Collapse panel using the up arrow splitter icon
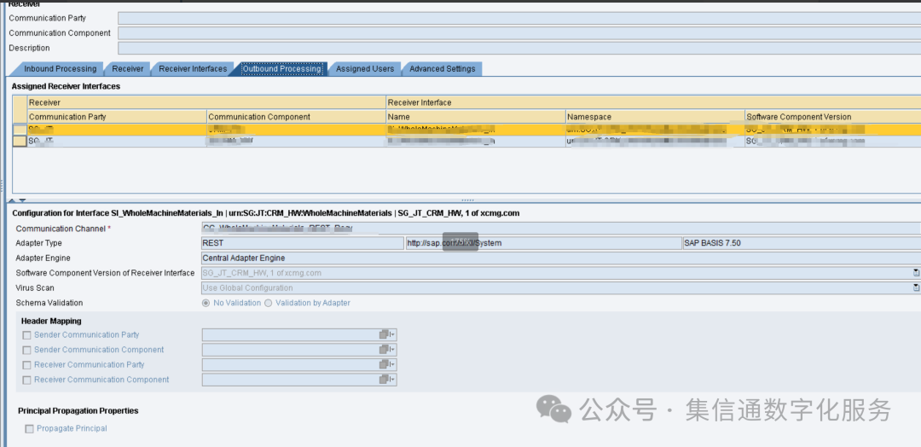Screen dimensions: 921x447 (11, 200)
